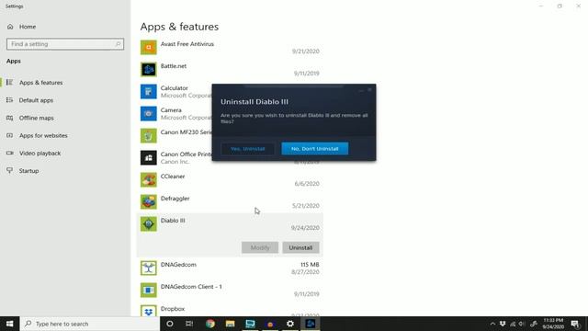
Task: Minimize the Uninstall Diablo III dialog
Action: pos(361,90)
